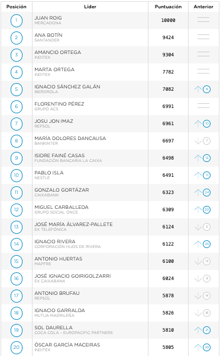
Task: Click position 20 circle badge
Action: [17, 347]
